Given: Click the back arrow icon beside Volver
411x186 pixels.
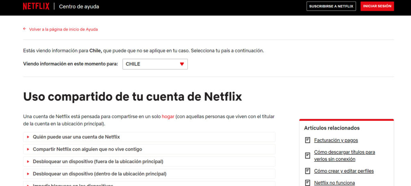Looking at the screenshot, I should pyautogui.click(x=24, y=29).
